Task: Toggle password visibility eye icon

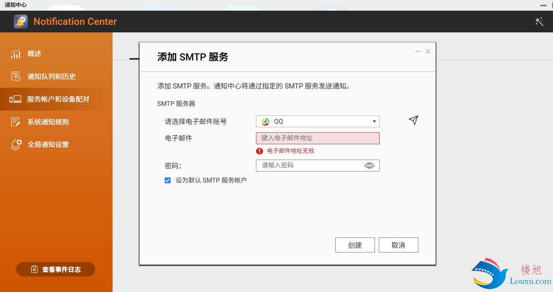Action: 369,166
